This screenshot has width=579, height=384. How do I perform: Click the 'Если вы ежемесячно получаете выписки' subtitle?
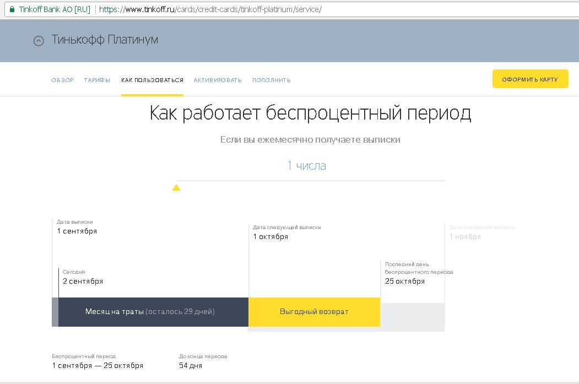click(x=310, y=139)
